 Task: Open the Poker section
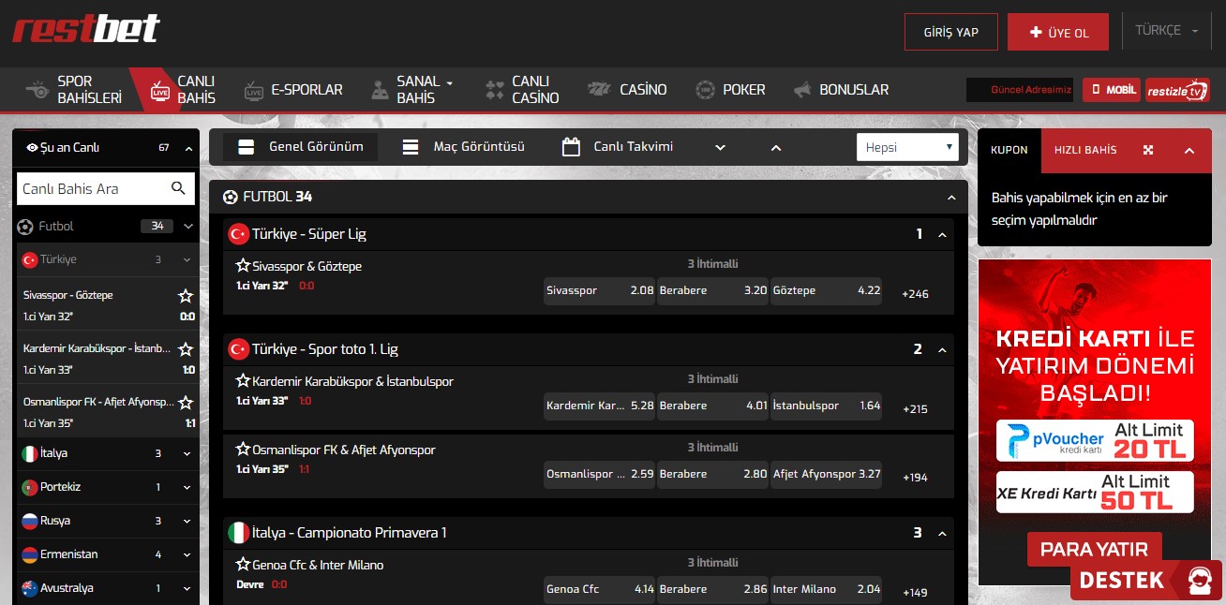coord(731,90)
